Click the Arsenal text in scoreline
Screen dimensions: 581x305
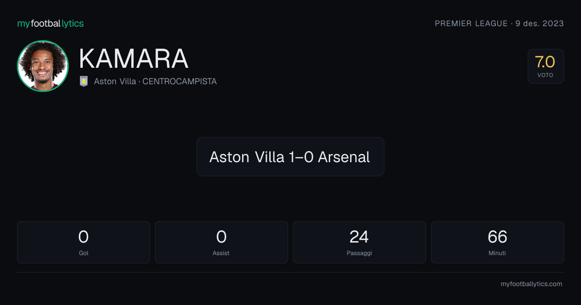344,157
